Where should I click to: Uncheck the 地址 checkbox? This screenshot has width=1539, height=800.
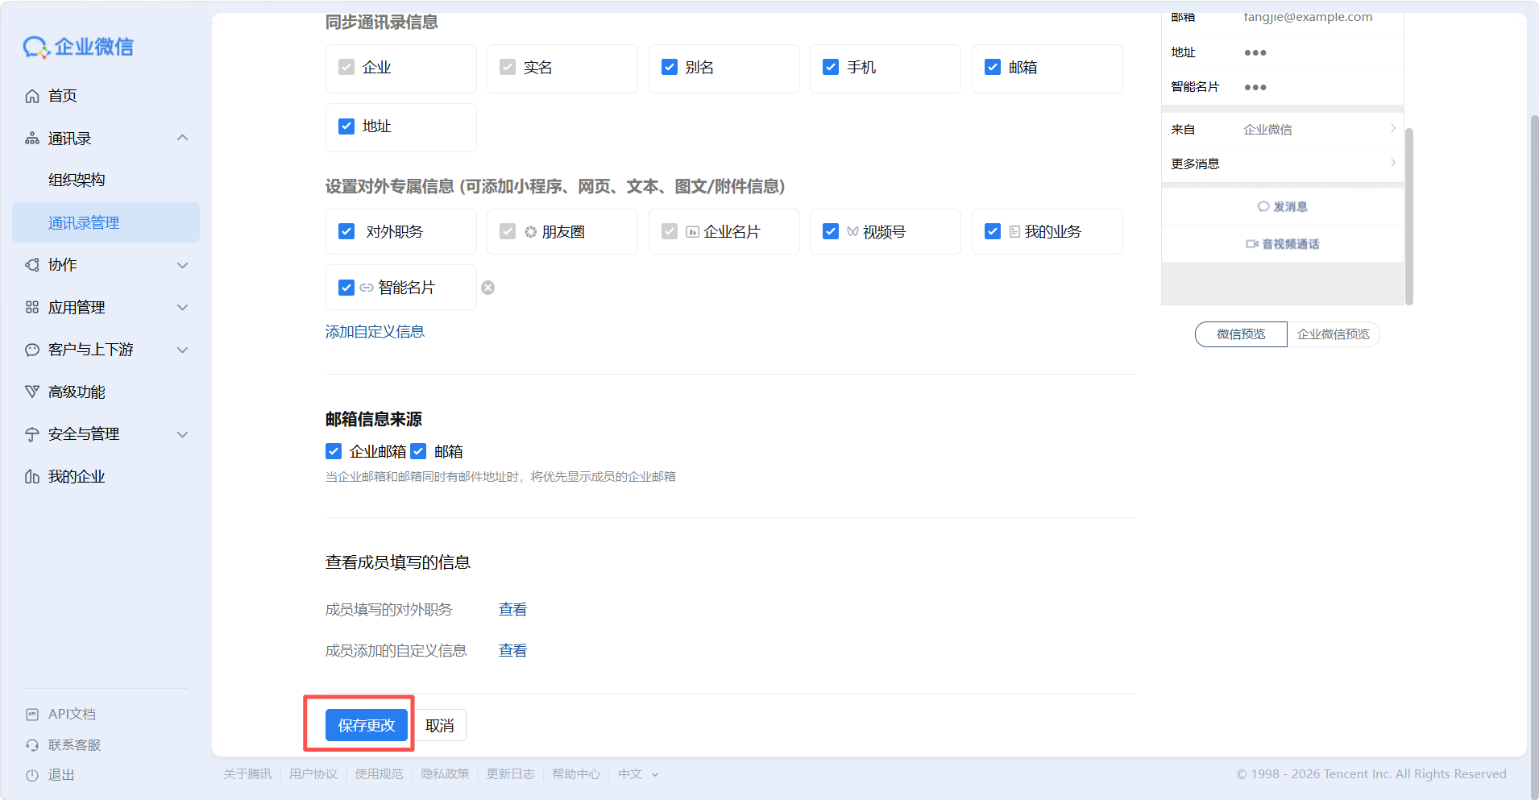tap(346, 126)
